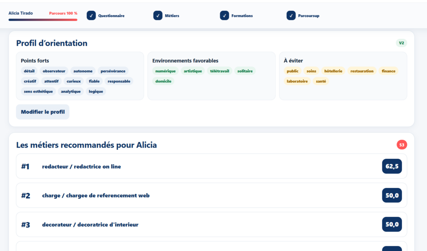
Task: Click the #1 rank label
Action: 25,166
